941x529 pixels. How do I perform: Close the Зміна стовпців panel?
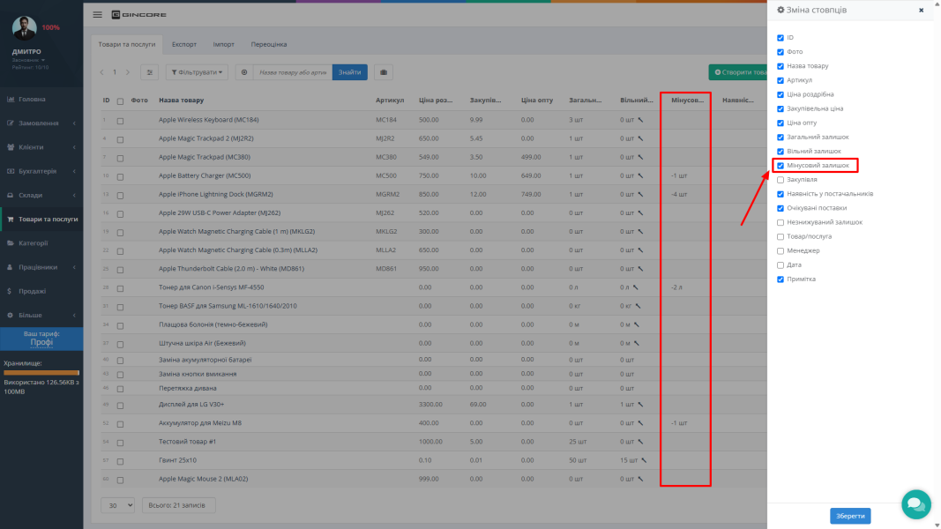pyautogui.click(x=922, y=11)
